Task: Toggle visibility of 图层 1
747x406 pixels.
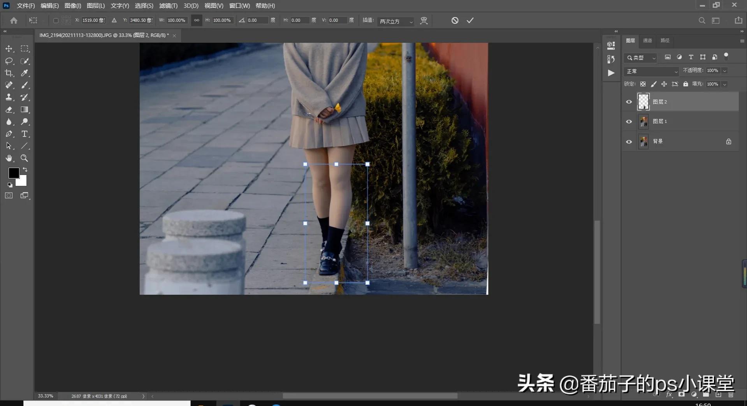Action: (629, 121)
